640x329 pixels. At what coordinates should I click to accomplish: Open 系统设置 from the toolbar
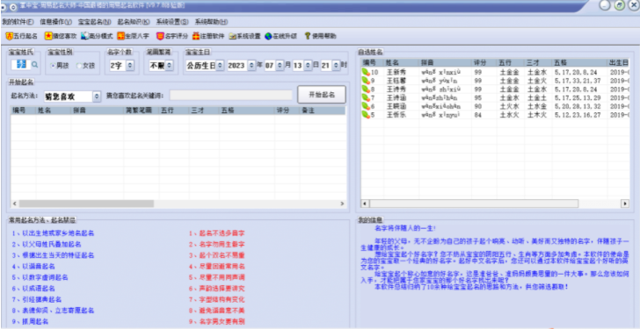point(244,36)
